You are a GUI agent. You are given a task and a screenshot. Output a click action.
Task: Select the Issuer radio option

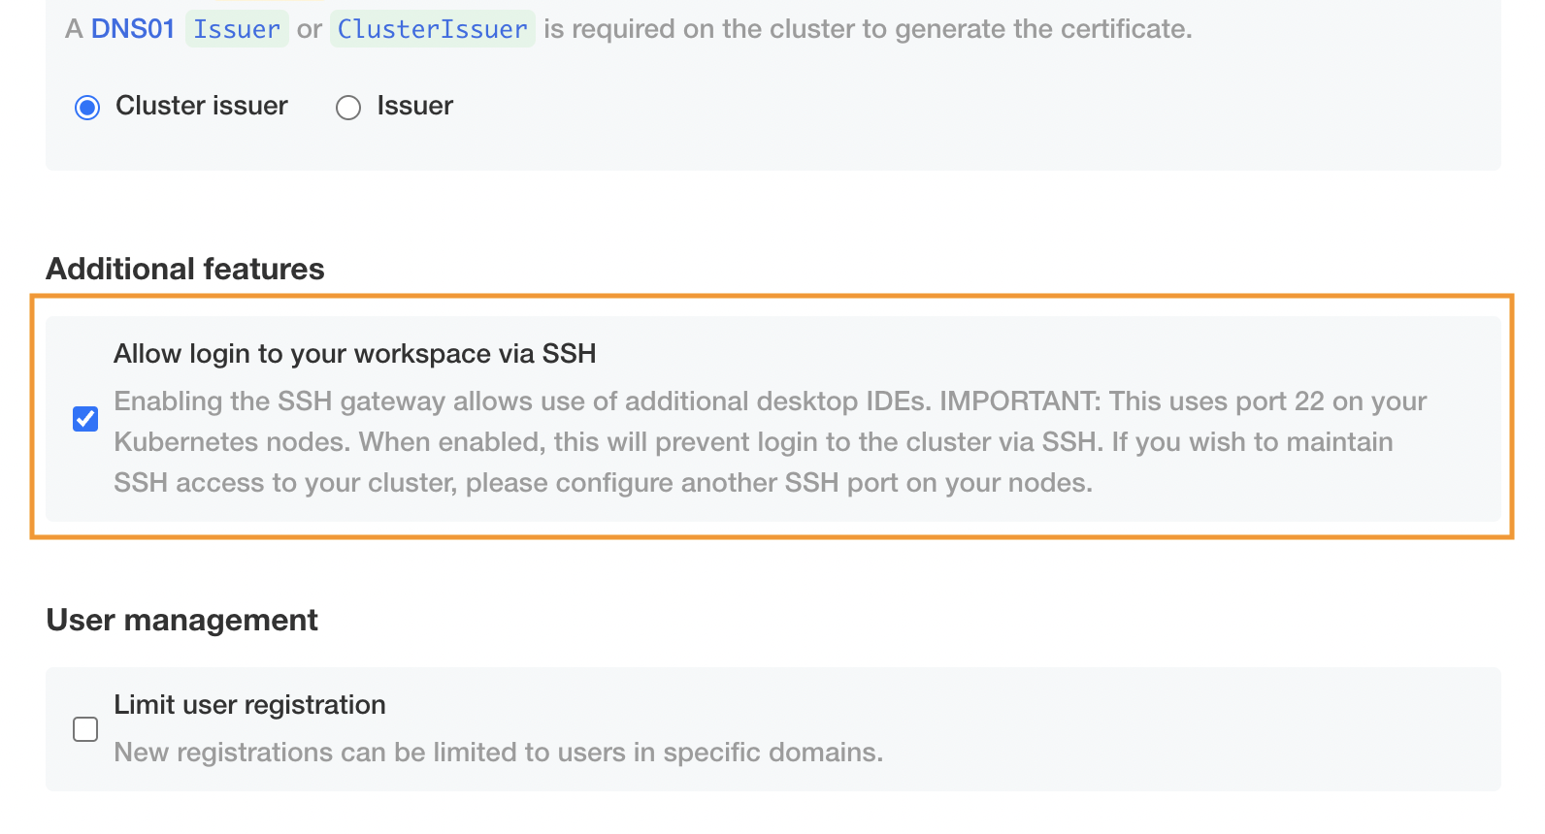[x=348, y=107]
